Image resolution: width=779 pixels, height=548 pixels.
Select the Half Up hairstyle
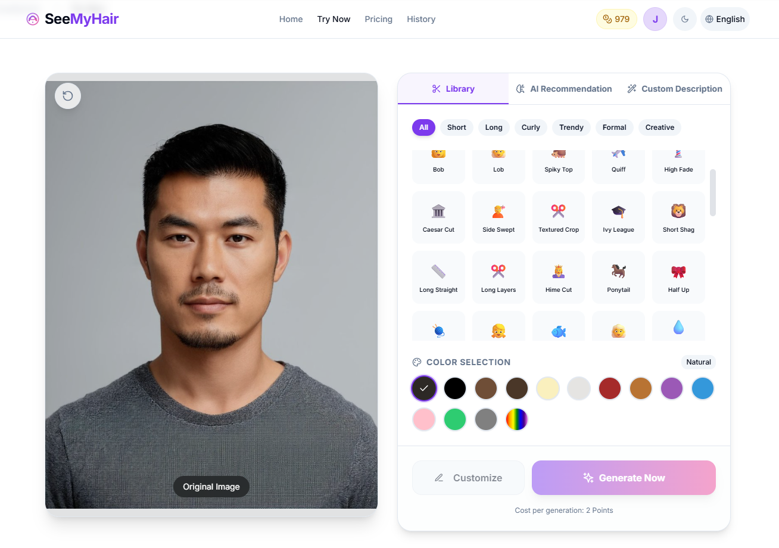click(x=678, y=277)
